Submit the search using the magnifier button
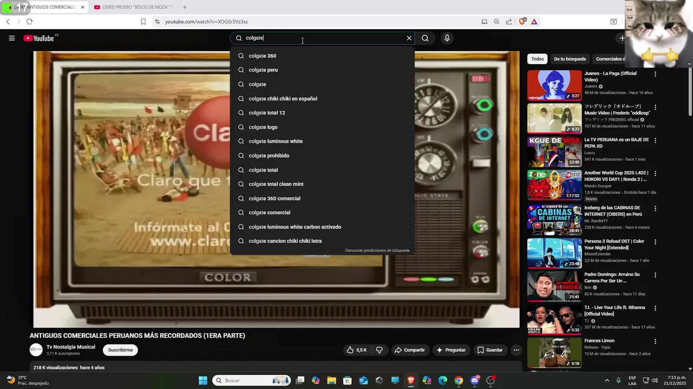 [x=425, y=38]
